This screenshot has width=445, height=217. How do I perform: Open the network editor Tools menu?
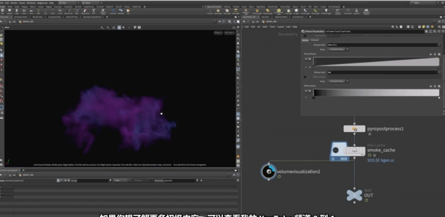[x=272, y=27]
